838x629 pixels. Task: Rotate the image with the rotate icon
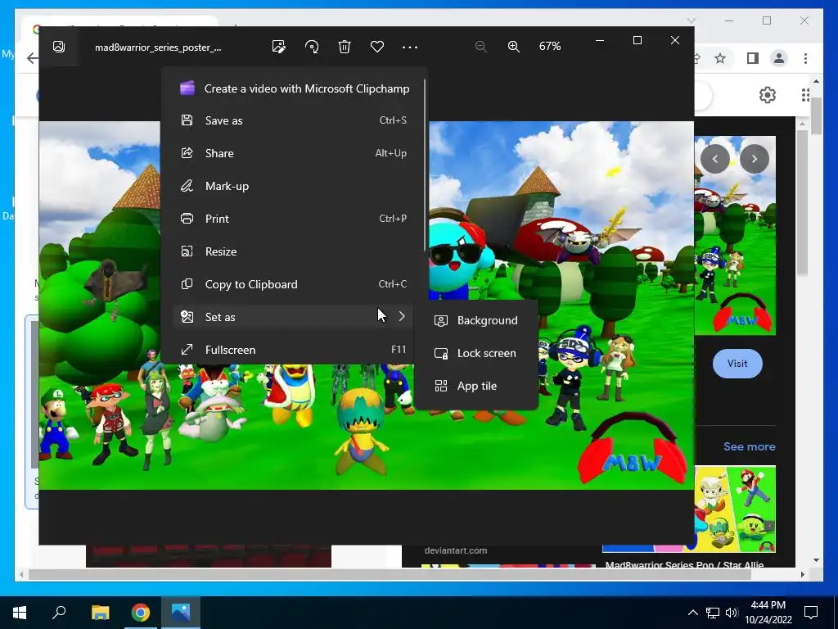[312, 47]
